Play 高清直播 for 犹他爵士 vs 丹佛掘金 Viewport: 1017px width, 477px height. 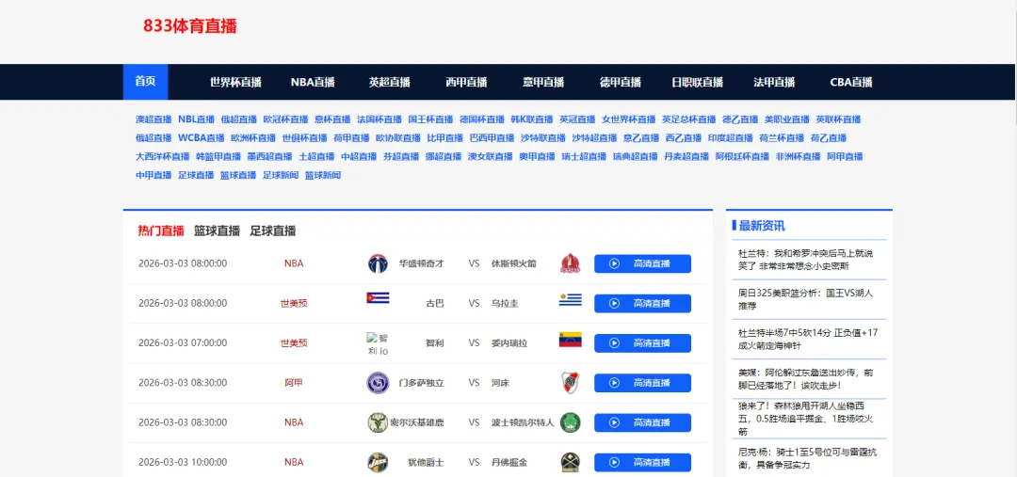pyautogui.click(x=642, y=462)
